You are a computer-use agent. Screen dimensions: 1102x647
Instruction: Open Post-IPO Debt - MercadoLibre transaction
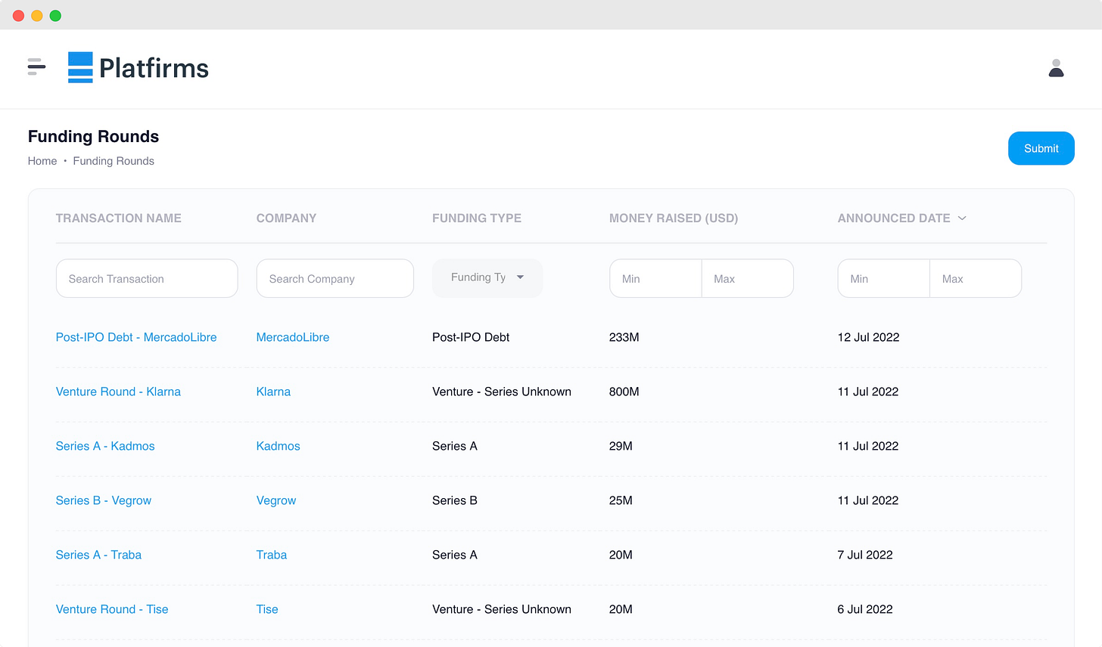point(136,337)
